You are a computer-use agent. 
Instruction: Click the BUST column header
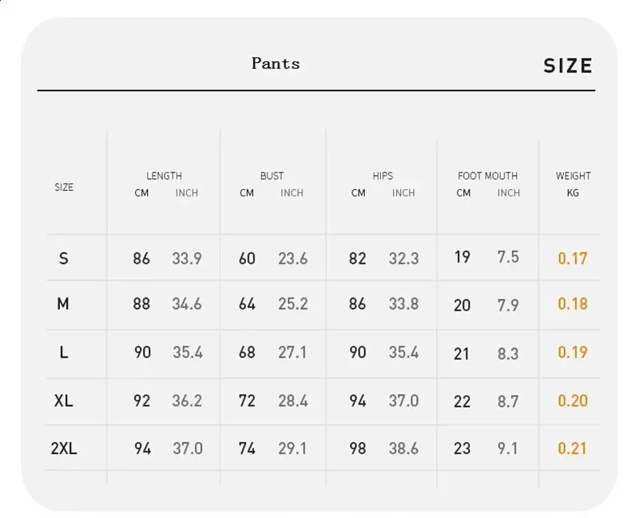[x=272, y=176]
